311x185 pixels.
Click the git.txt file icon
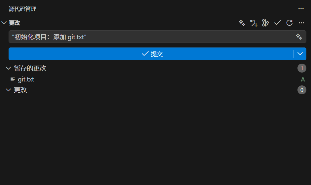tap(13, 79)
